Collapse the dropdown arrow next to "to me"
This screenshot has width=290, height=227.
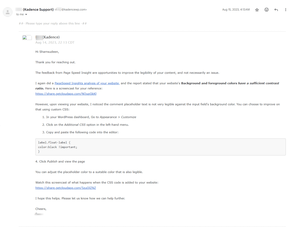tap(27, 14)
